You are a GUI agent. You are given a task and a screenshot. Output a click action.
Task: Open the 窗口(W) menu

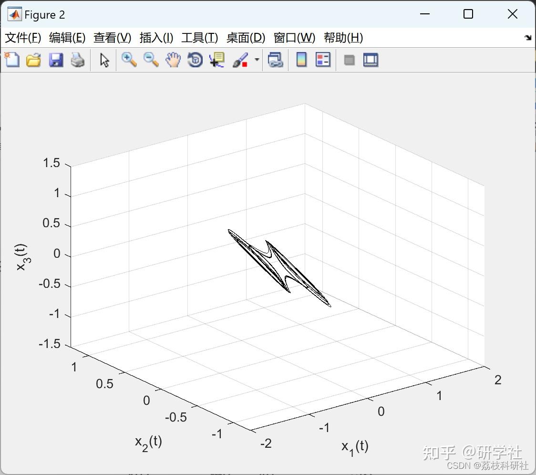click(294, 38)
